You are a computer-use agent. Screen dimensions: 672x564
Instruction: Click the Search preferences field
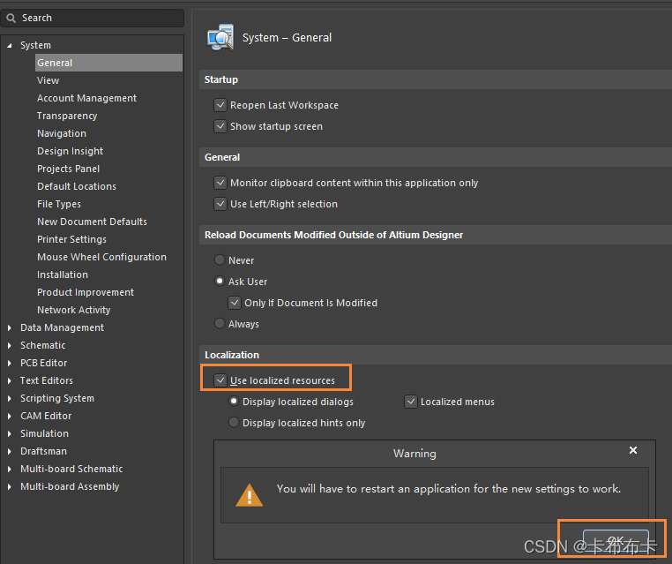(97, 18)
